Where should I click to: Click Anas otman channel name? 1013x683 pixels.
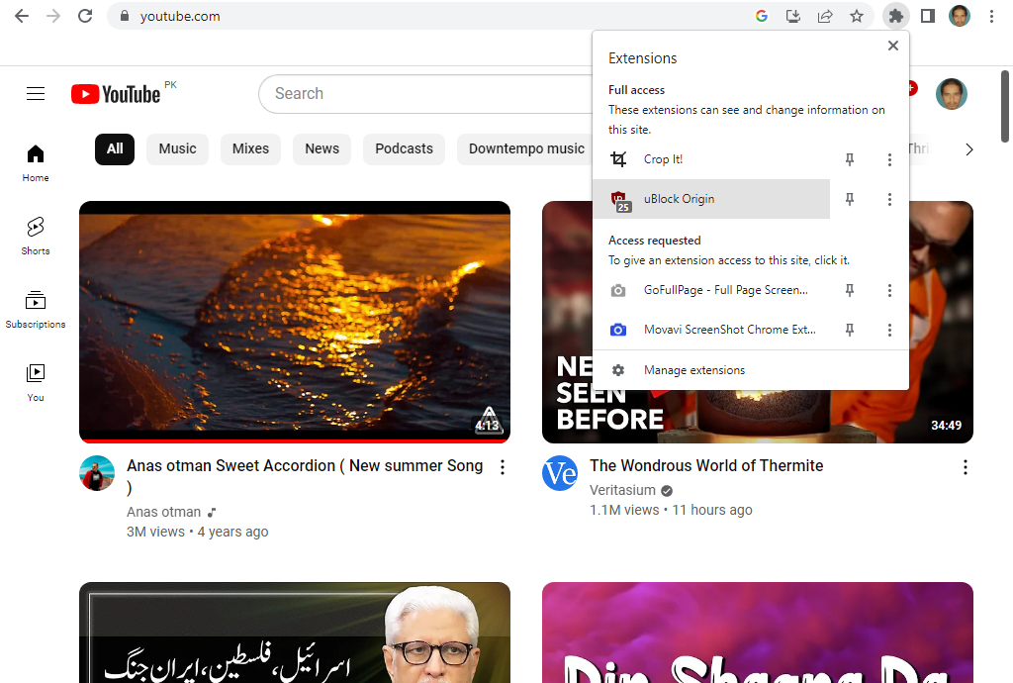tap(163, 512)
